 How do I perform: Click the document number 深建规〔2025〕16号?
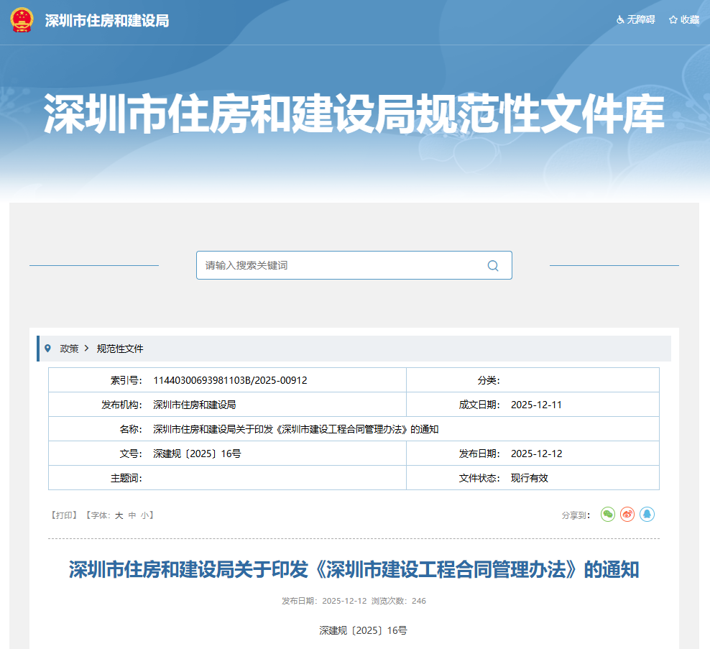point(355,631)
